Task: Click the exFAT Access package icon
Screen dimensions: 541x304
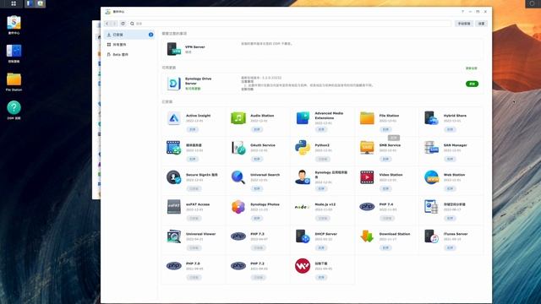Action: coord(174,207)
